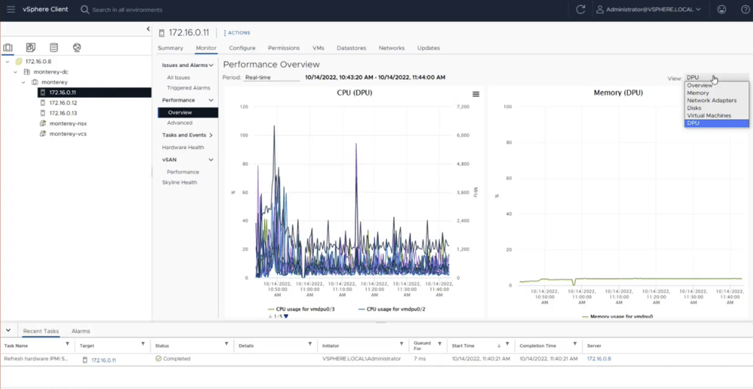This screenshot has height=389, width=753.
Task: Choose Network Adapters in View dropdown
Action: tap(716, 101)
